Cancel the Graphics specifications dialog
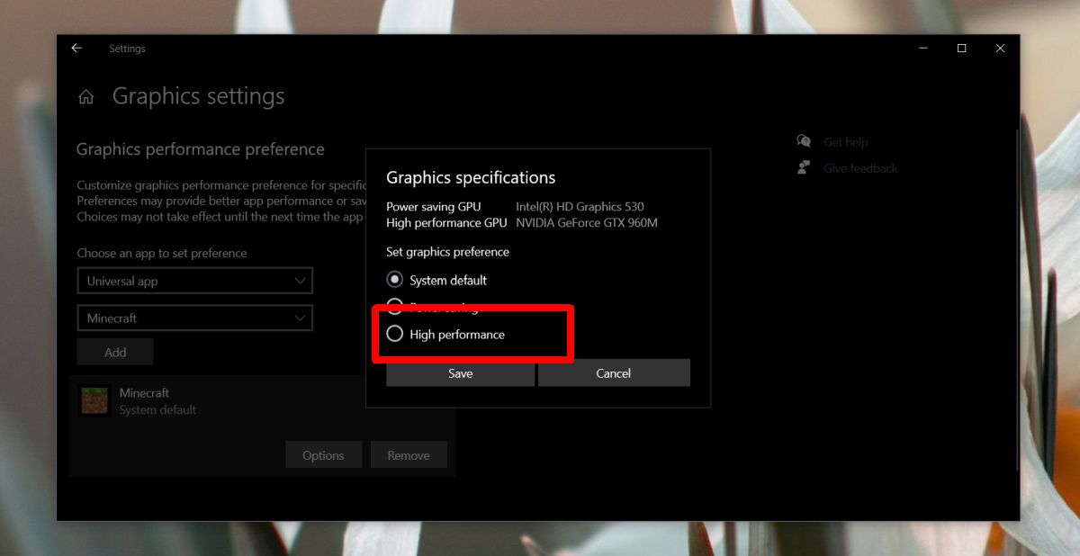The image size is (1080, 556). point(613,372)
